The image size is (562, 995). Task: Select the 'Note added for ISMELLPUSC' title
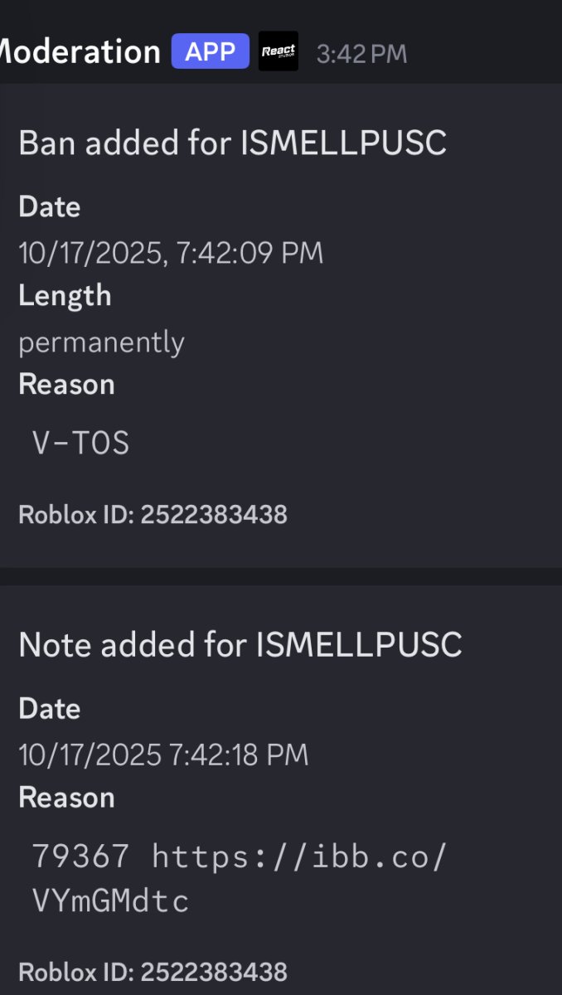point(240,644)
